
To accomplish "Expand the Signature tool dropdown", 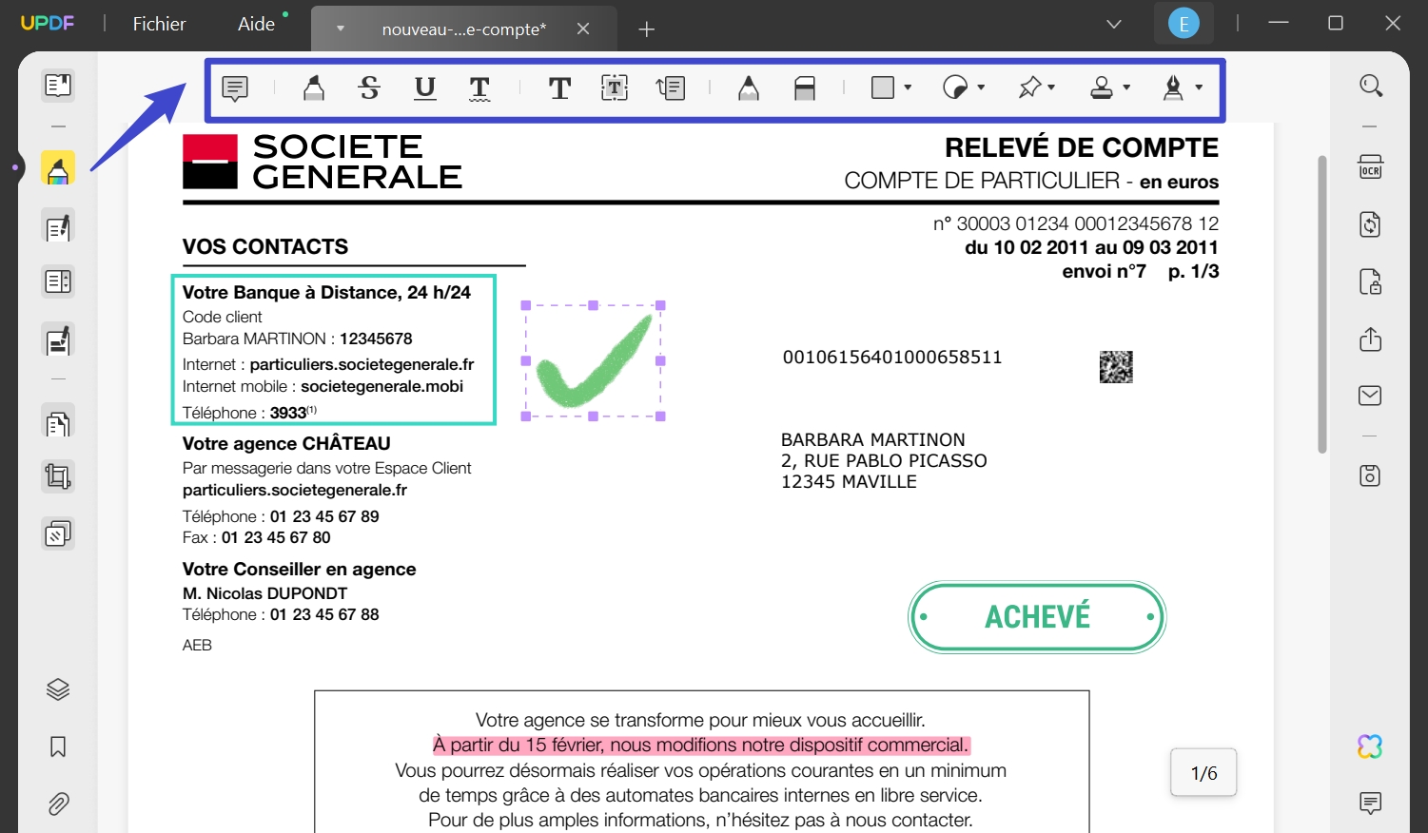I will 1198,87.
